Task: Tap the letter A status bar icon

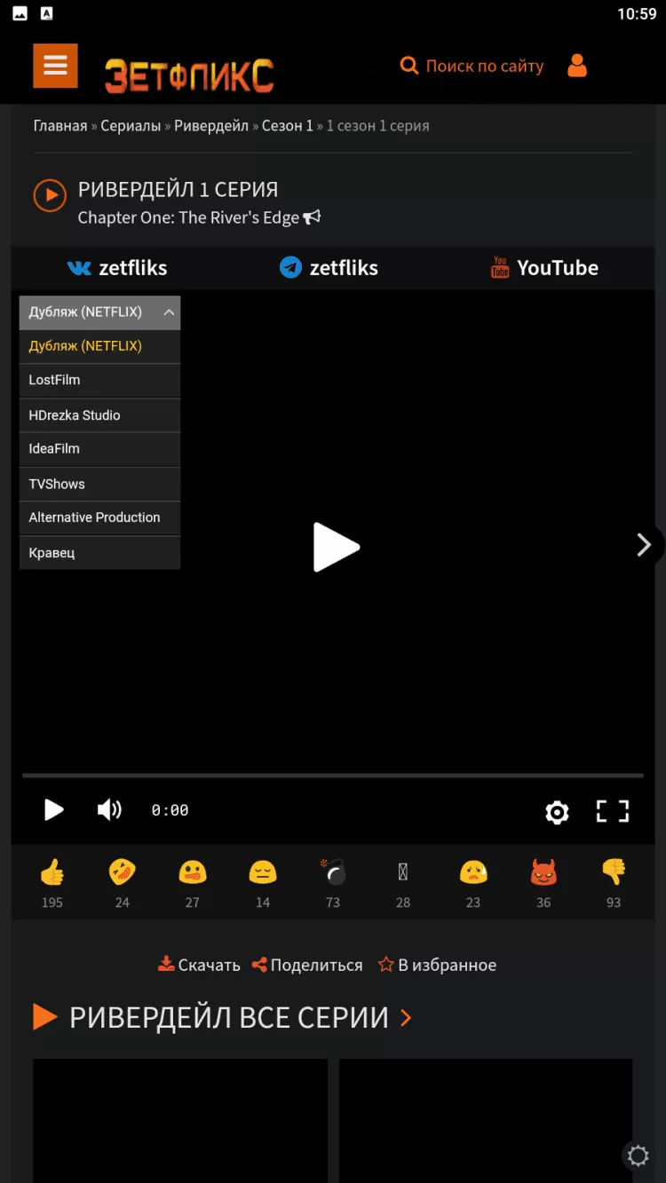Action: [x=47, y=13]
